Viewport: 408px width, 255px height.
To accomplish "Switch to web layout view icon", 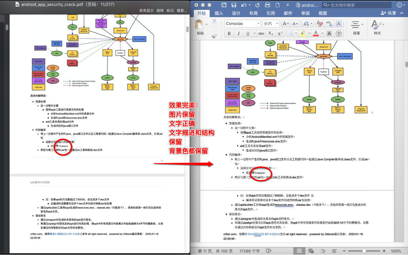I will pos(311,251).
